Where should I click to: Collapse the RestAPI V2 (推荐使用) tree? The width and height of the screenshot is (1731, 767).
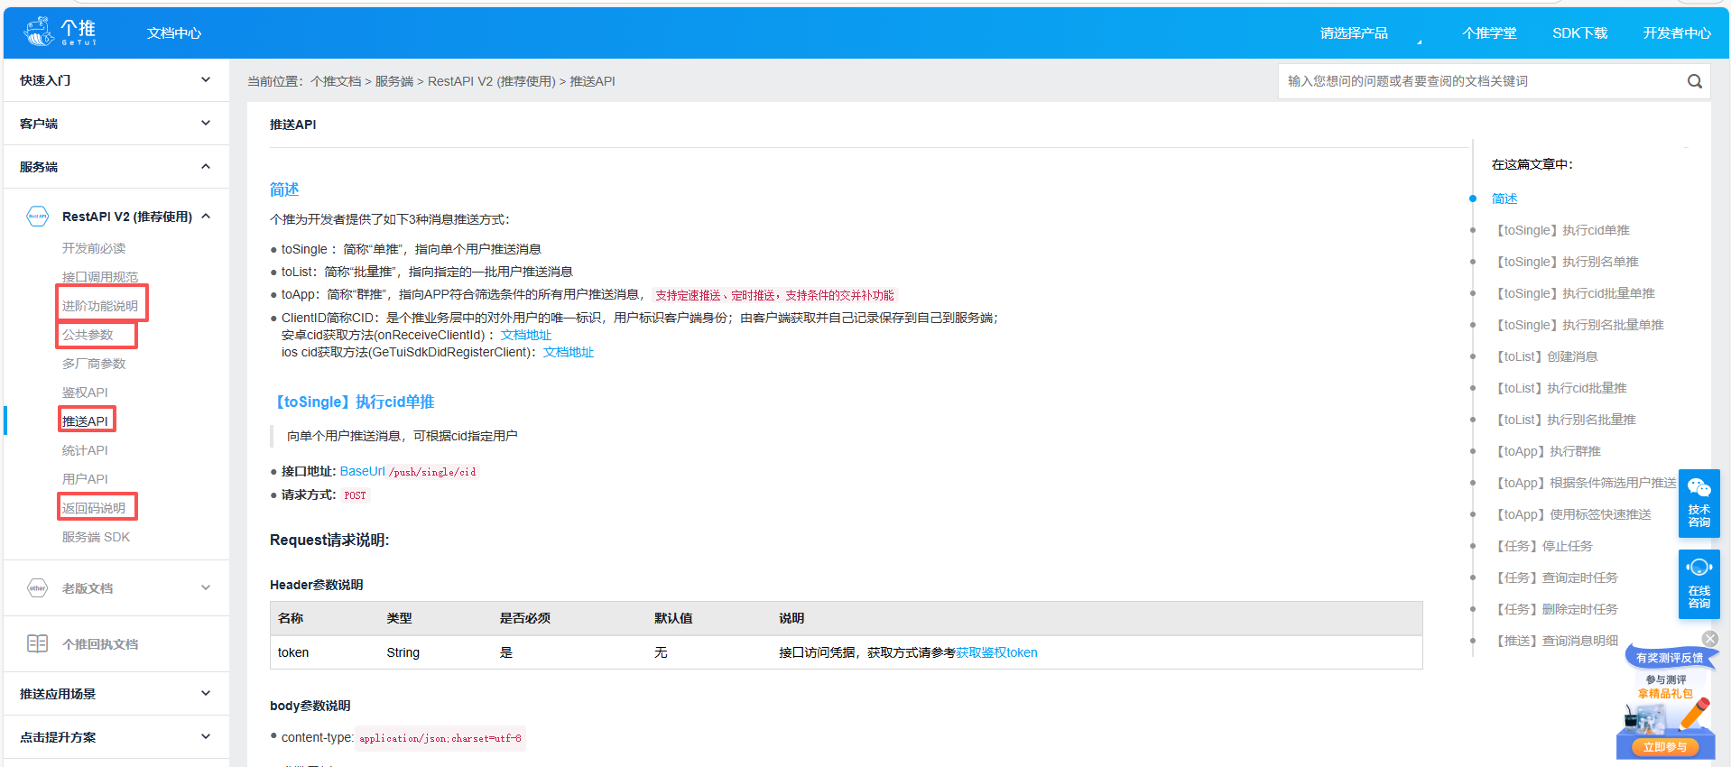tap(206, 217)
